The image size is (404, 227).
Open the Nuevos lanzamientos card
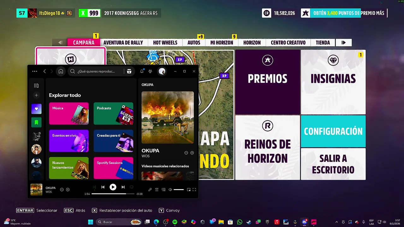pos(69,168)
